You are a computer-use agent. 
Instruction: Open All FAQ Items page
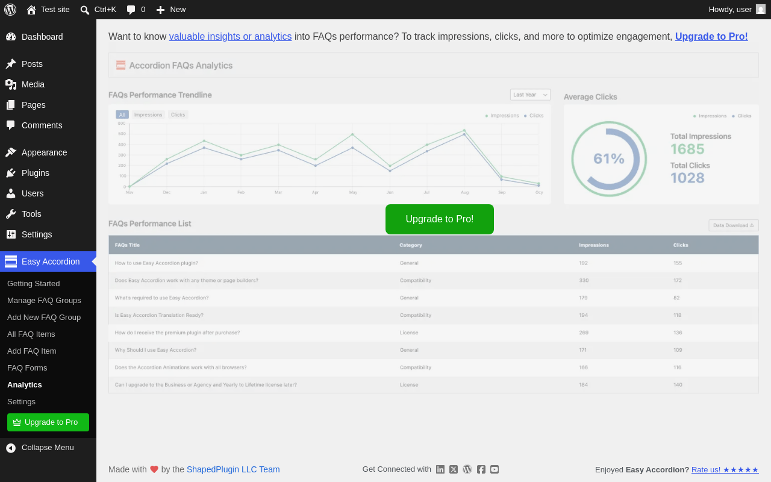coord(31,334)
